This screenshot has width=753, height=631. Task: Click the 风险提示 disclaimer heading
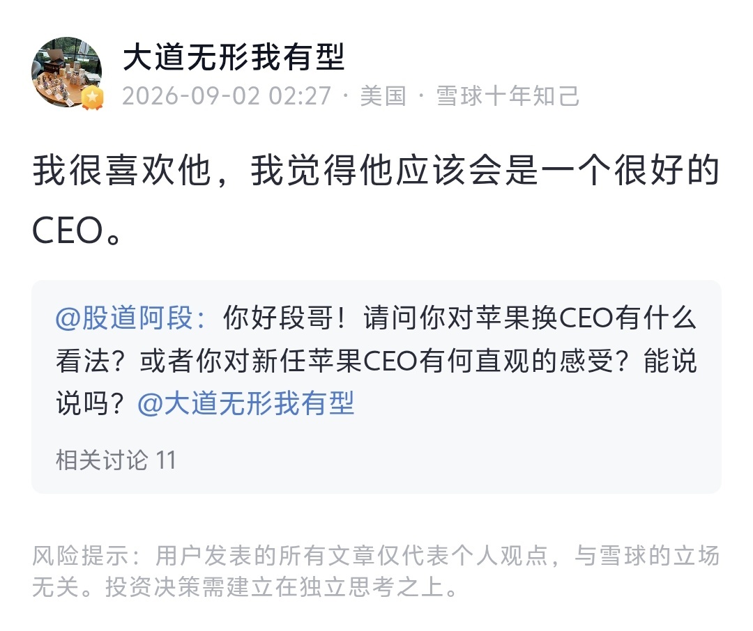(x=81, y=556)
